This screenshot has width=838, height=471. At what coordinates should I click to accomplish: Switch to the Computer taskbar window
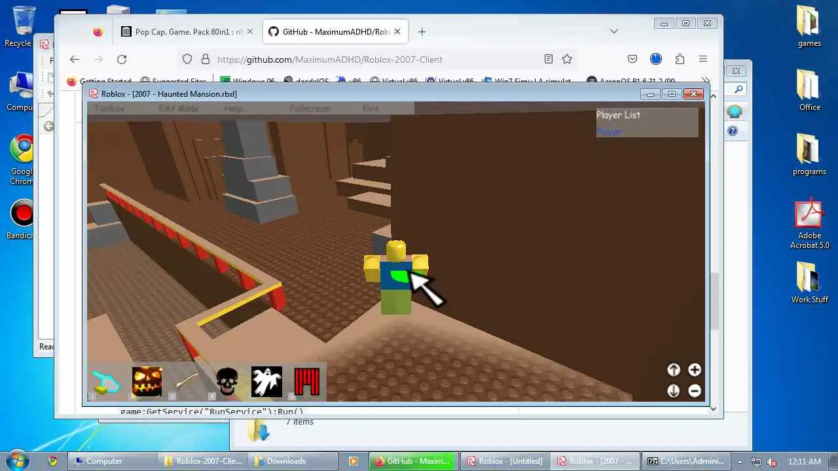(x=113, y=461)
